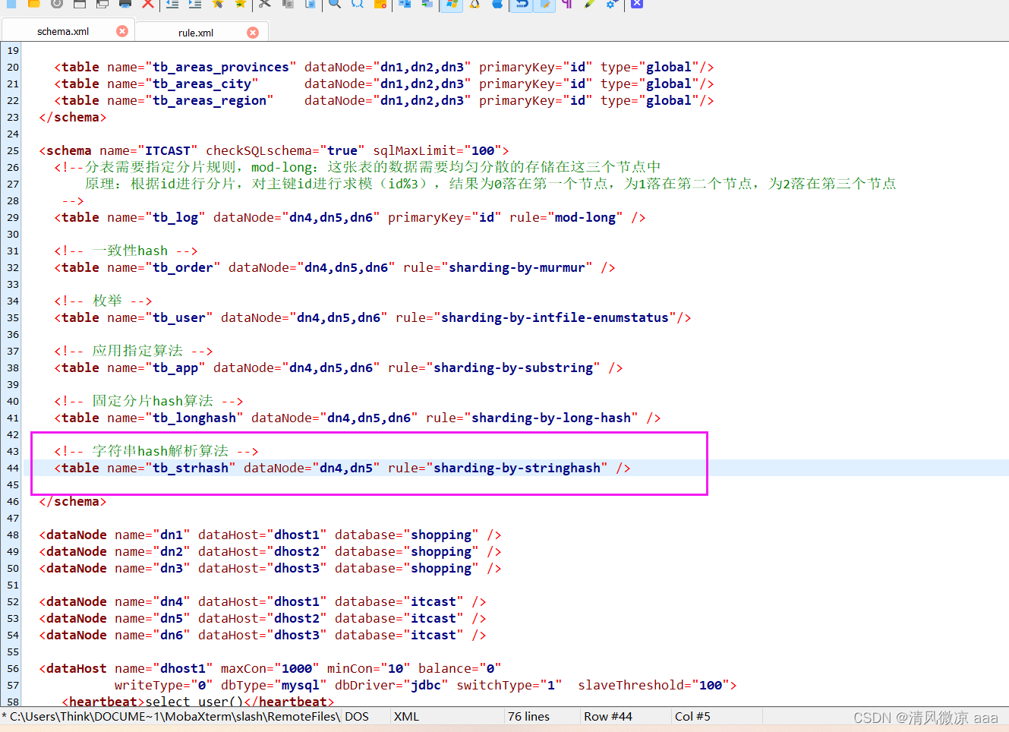
Task: Select the green marker highlighter icon
Action: pos(590,3)
